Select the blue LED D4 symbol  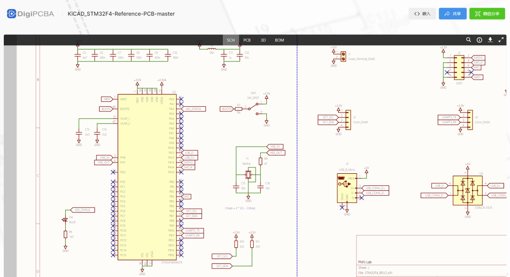pos(65,220)
